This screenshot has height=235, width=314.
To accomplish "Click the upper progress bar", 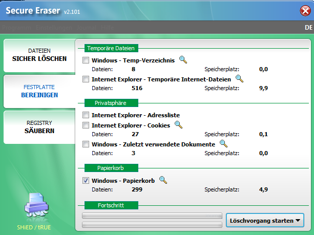I will tap(152, 216).
